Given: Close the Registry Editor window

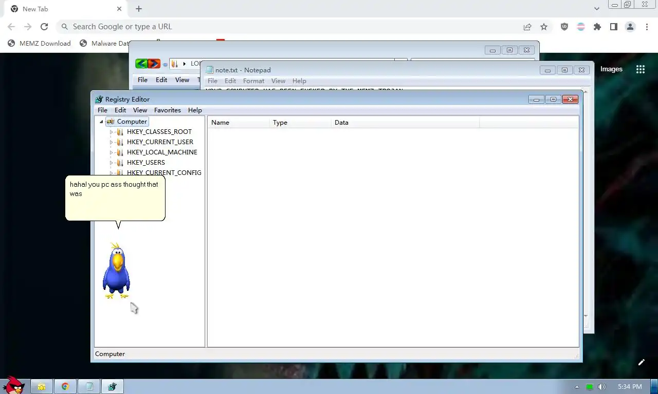Looking at the screenshot, I should 570,100.
